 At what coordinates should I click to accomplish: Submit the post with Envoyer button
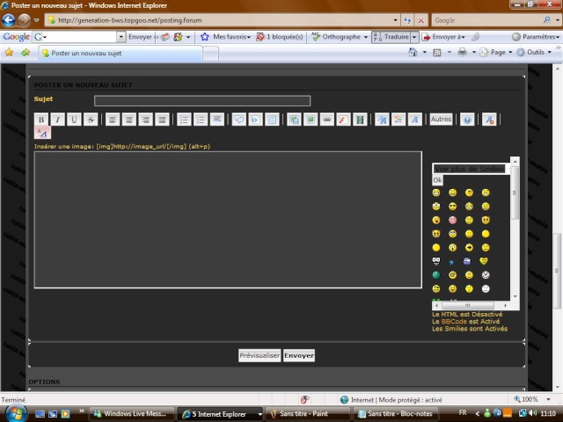298,355
